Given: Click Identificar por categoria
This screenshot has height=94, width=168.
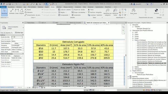Looking at the screenshot, I should (x=108, y=12).
